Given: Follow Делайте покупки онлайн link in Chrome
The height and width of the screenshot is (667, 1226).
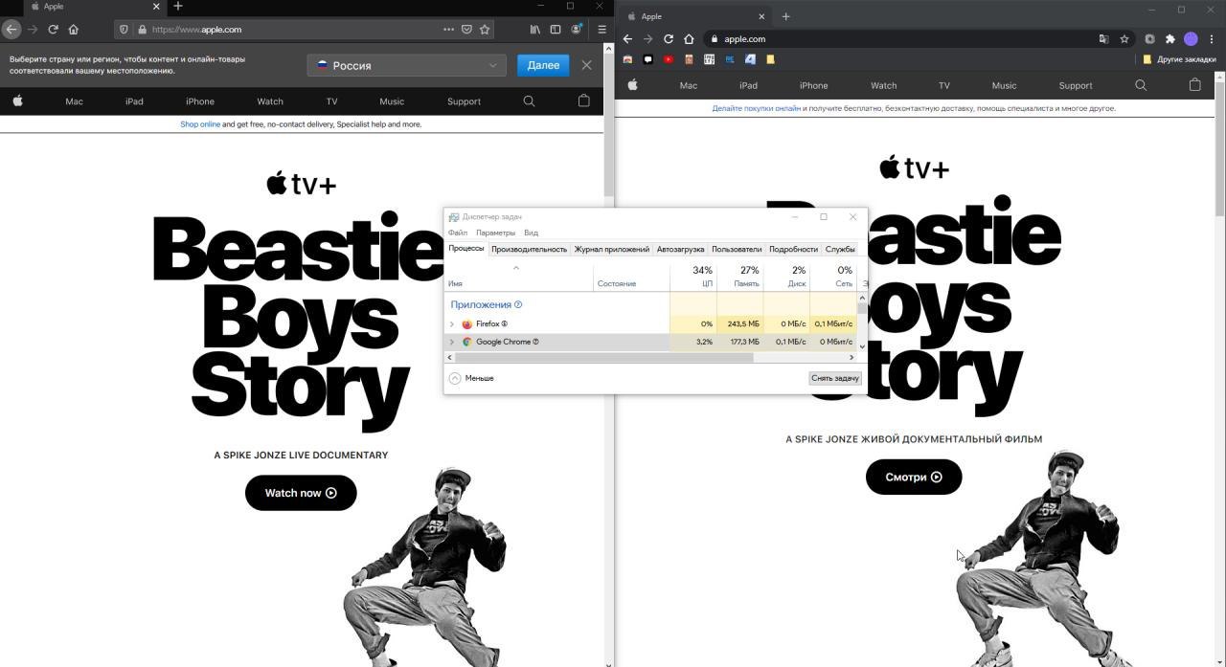Looking at the screenshot, I should point(756,108).
